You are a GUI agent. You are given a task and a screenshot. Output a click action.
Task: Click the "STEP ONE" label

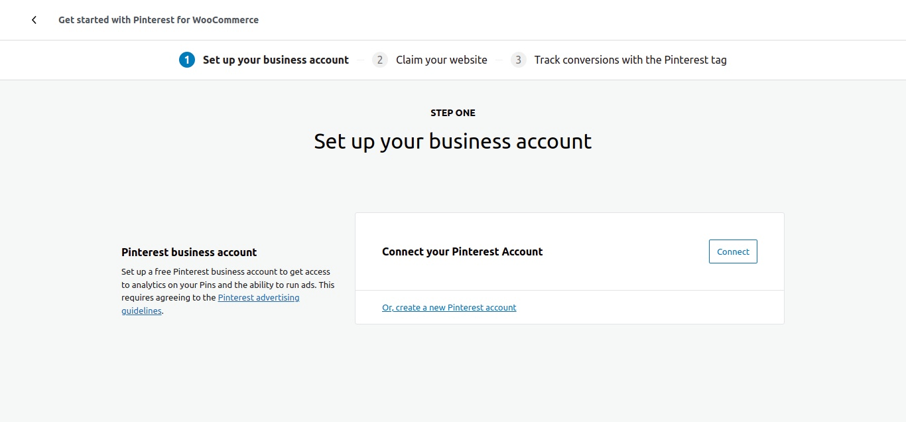pyautogui.click(x=452, y=112)
